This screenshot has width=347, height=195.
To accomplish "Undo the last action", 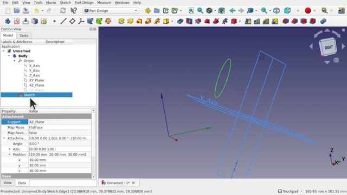I will [36, 10].
